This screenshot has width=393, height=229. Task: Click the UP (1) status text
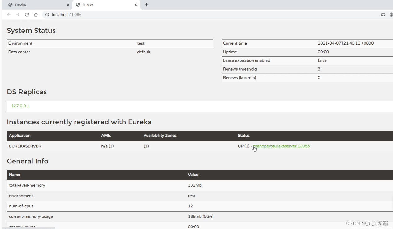coord(244,146)
